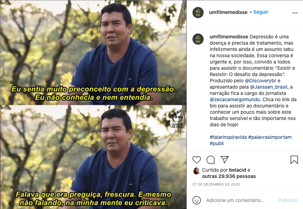Open emoji picker smiley face icon
Image resolution: width=303 pixels, height=209 pixels.
[x=197, y=200]
